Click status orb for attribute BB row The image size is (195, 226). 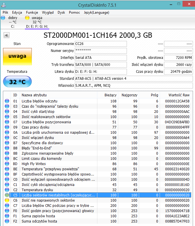click(x=7, y=153)
